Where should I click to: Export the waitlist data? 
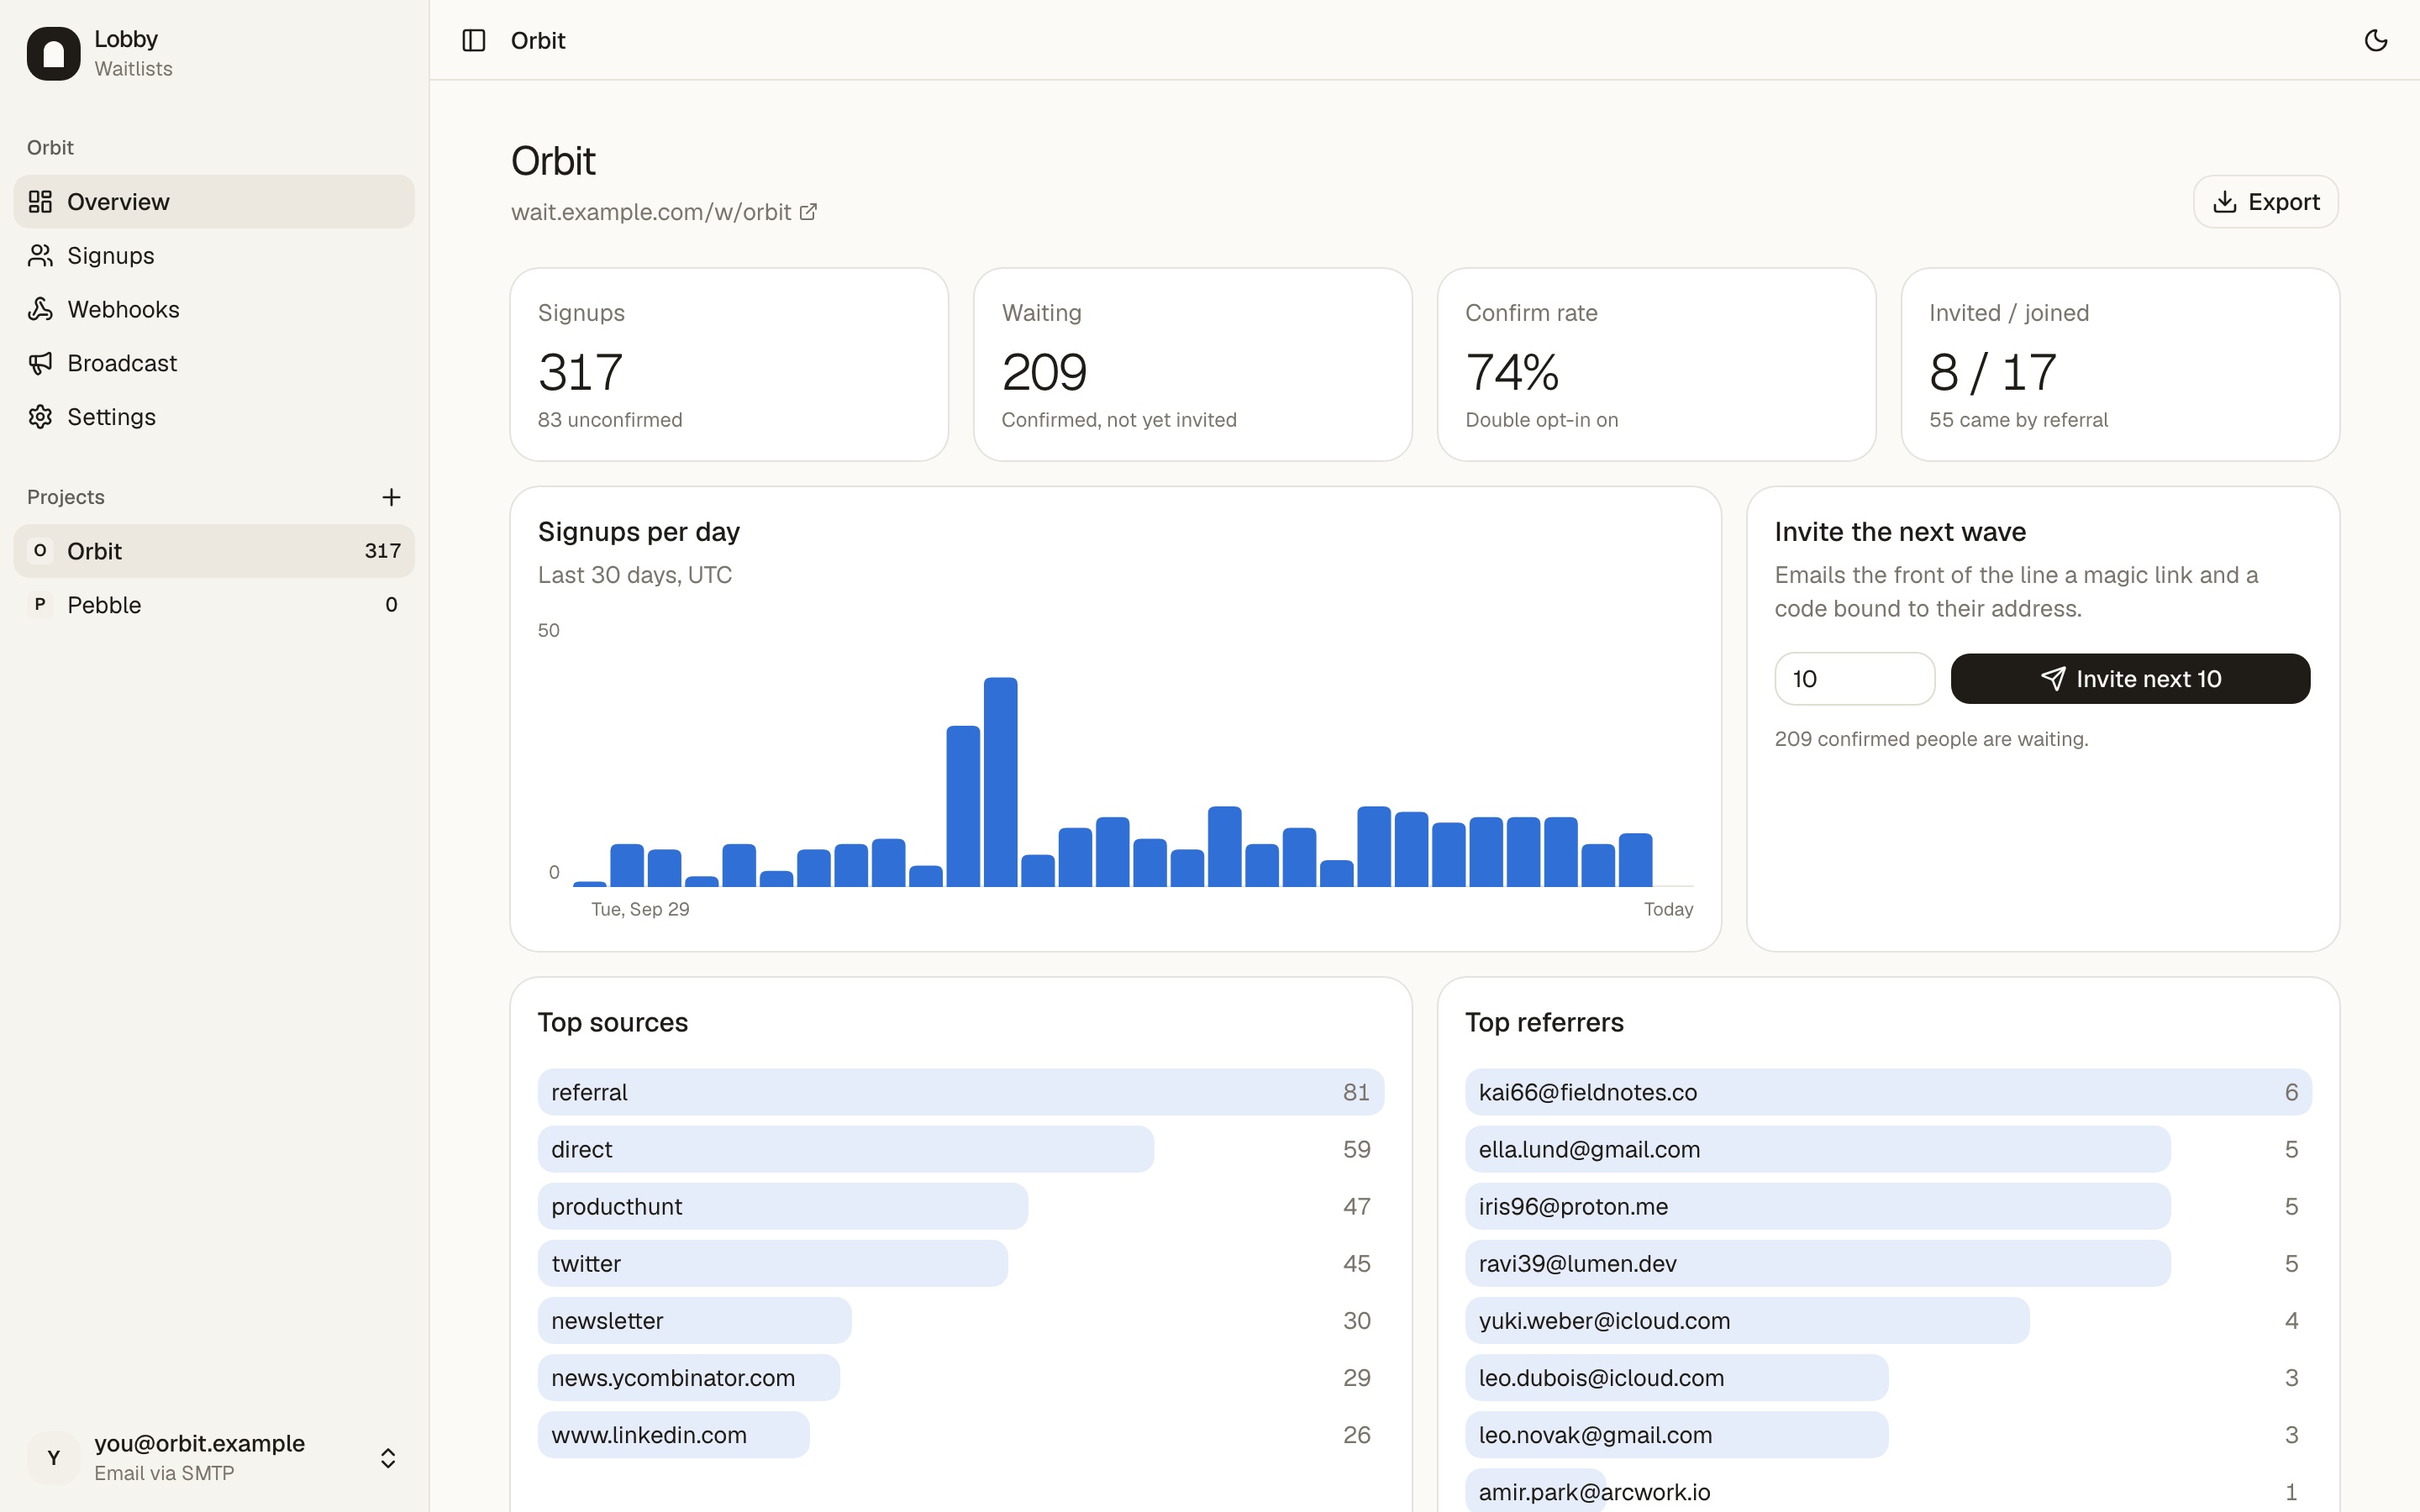[2265, 202]
